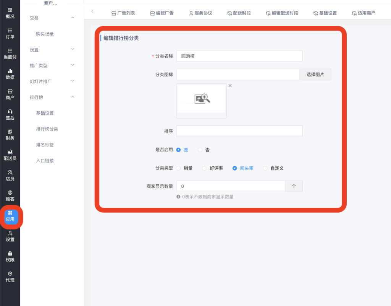Click the 排序 input field
This screenshot has height=306, width=391.
click(x=239, y=131)
